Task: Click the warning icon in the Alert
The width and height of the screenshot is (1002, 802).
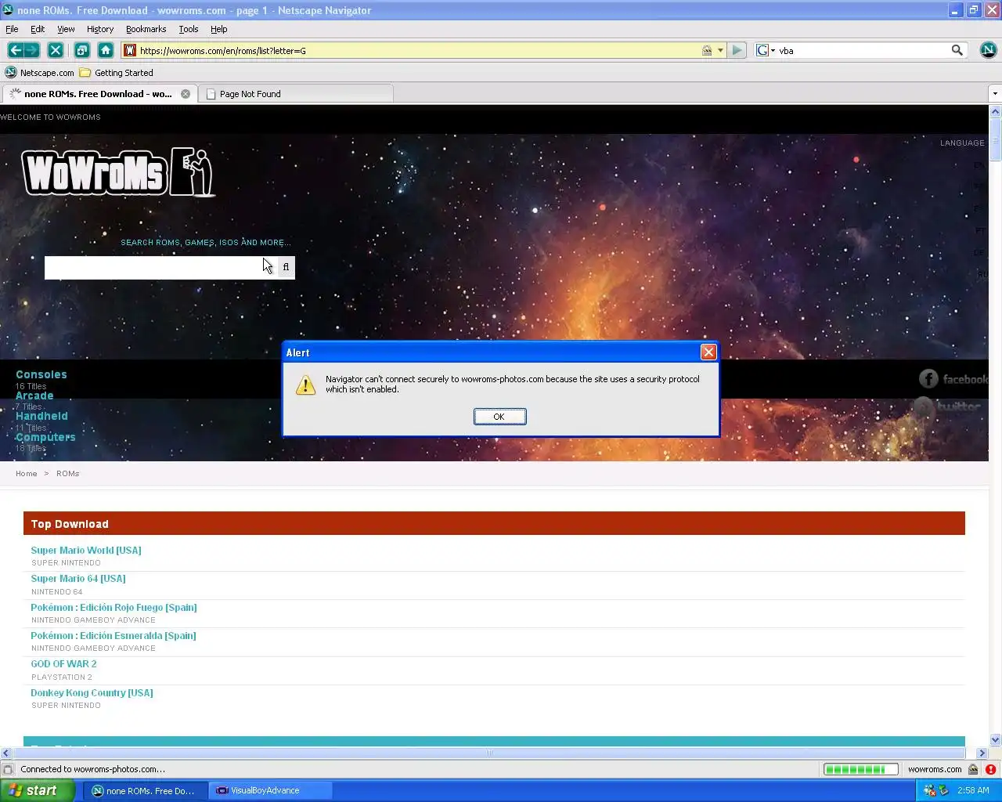Action: pos(305,384)
